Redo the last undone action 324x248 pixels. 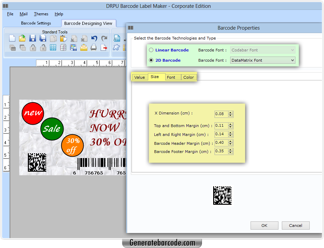(104, 38)
